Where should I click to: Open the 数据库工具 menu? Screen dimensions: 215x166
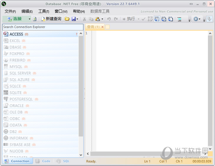tap(100, 12)
